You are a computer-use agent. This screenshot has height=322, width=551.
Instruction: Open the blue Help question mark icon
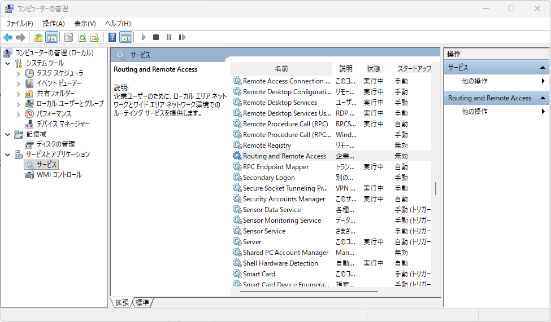112,37
